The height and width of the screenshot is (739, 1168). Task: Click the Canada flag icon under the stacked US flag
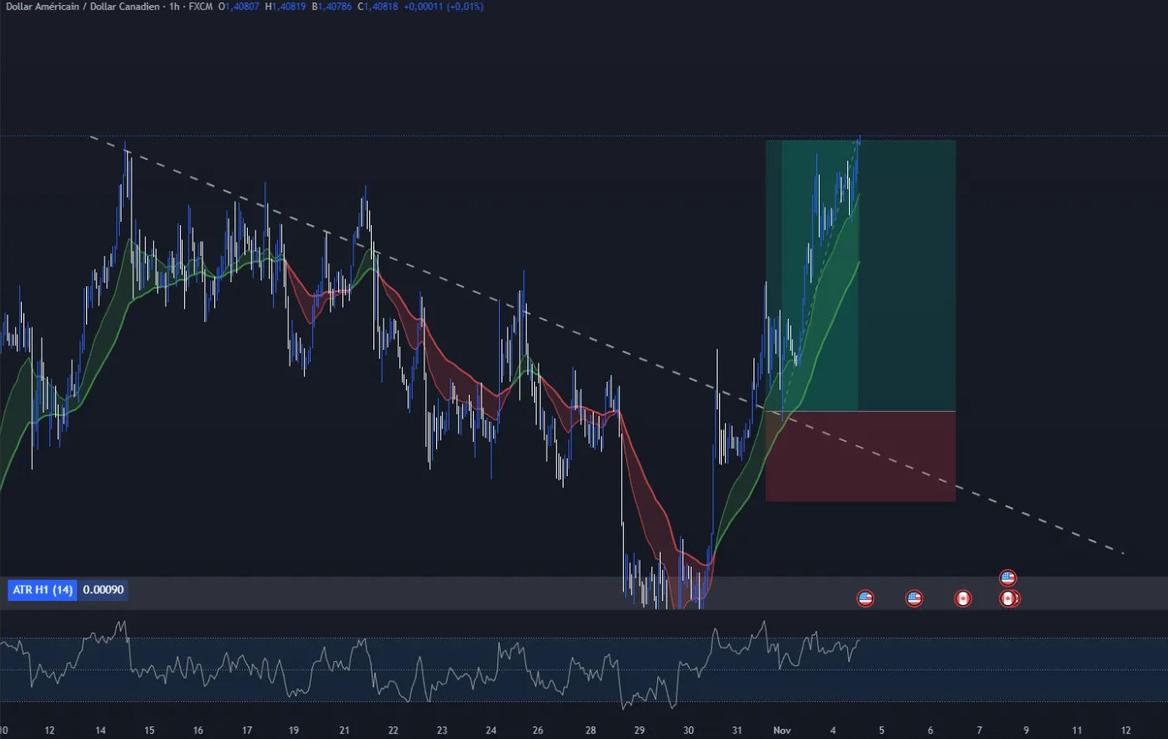(1009, 598)
